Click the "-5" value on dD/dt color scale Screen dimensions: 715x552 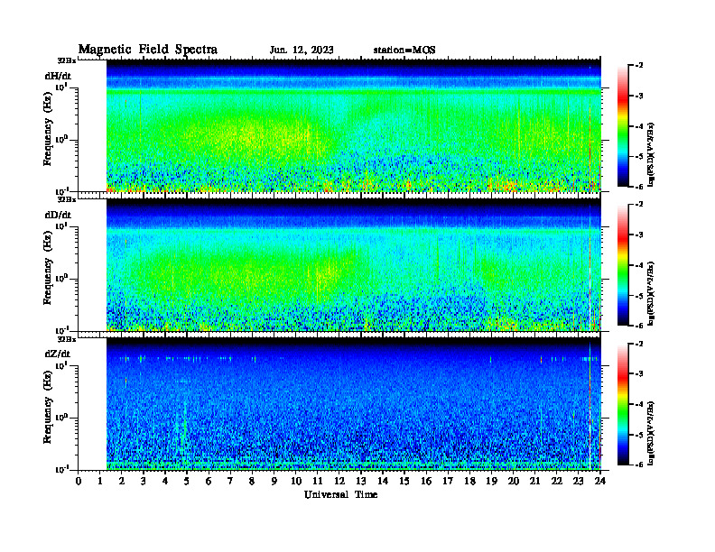click(639, 295)
